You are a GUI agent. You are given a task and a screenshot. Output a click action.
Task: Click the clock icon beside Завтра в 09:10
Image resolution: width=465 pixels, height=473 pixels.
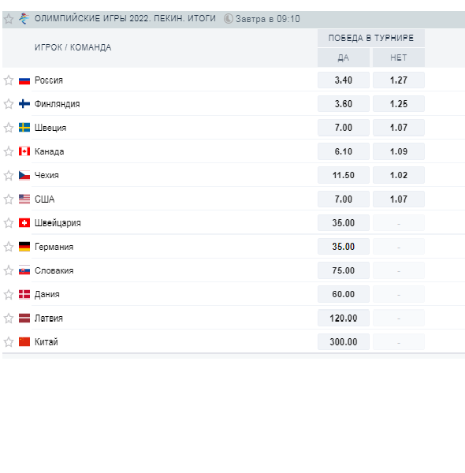(x=229, y=19)
